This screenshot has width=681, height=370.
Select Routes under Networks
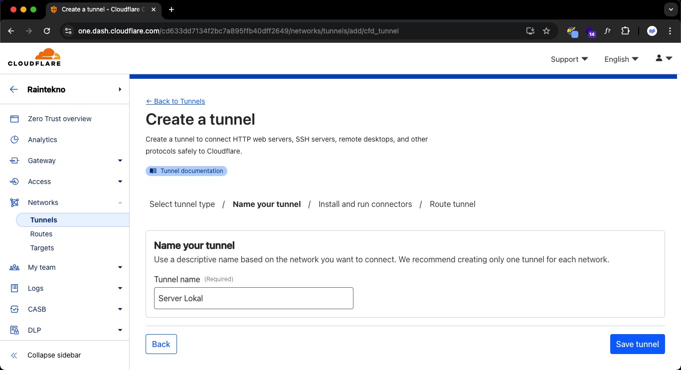coord(41,234)
